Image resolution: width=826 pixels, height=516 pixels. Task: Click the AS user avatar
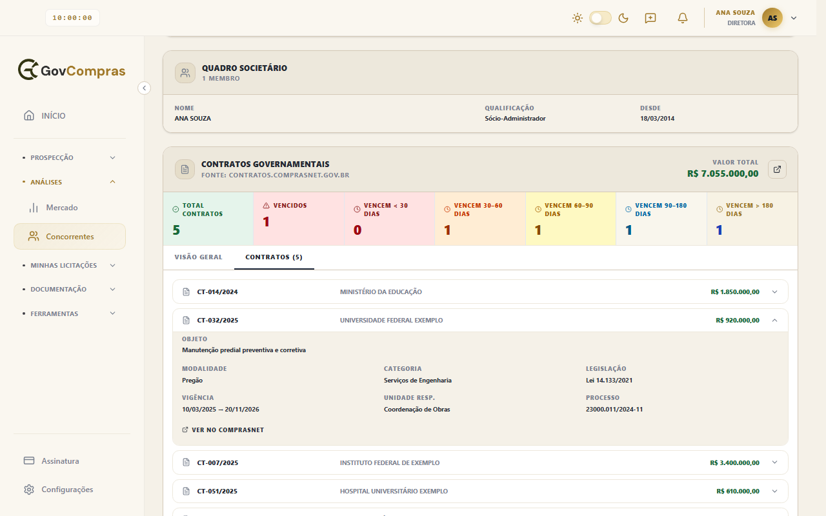(772, 18)
